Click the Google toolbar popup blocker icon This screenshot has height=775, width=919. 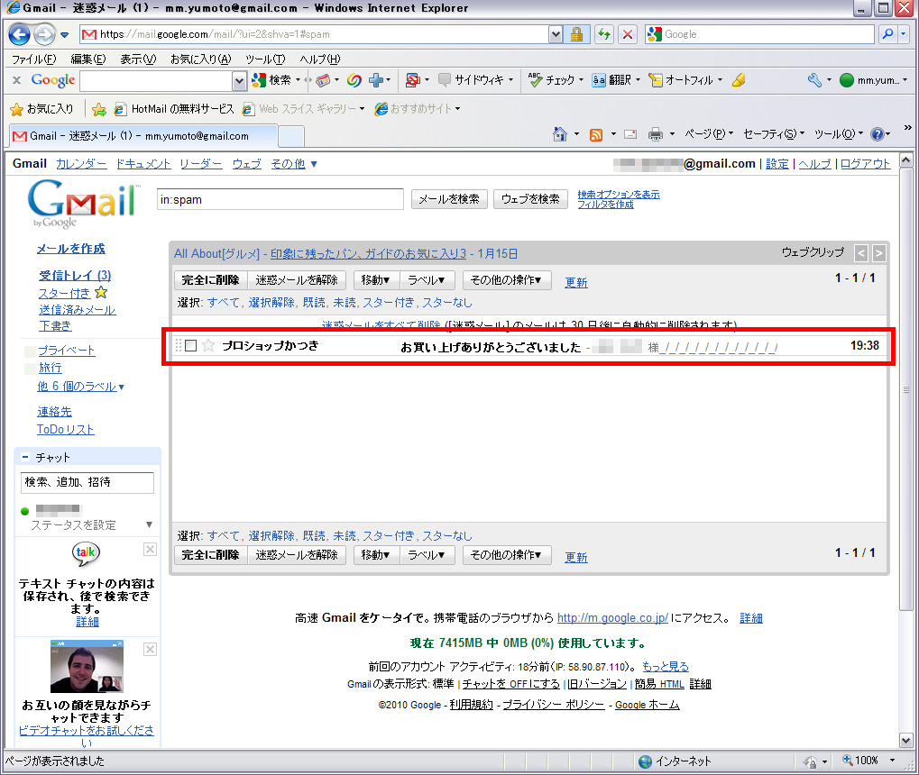413,80
